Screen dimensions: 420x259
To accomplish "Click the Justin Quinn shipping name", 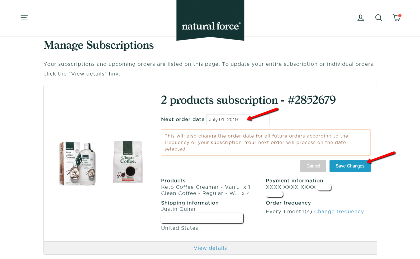I will point(178,209).
